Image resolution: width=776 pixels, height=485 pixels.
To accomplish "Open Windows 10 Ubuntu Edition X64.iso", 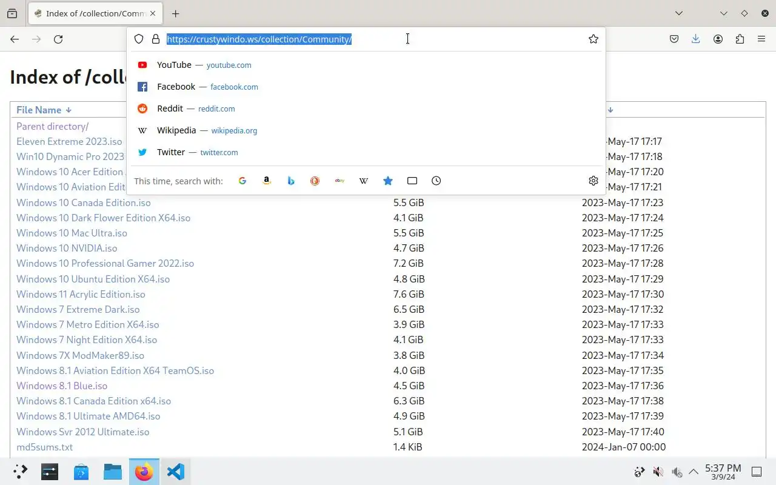I will [93, 279].
